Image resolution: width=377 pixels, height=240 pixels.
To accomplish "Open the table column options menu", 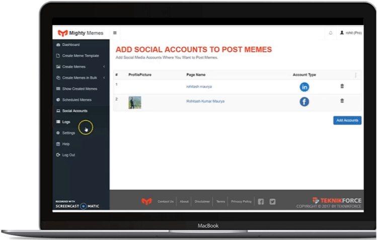I will [x=356, y=75].
